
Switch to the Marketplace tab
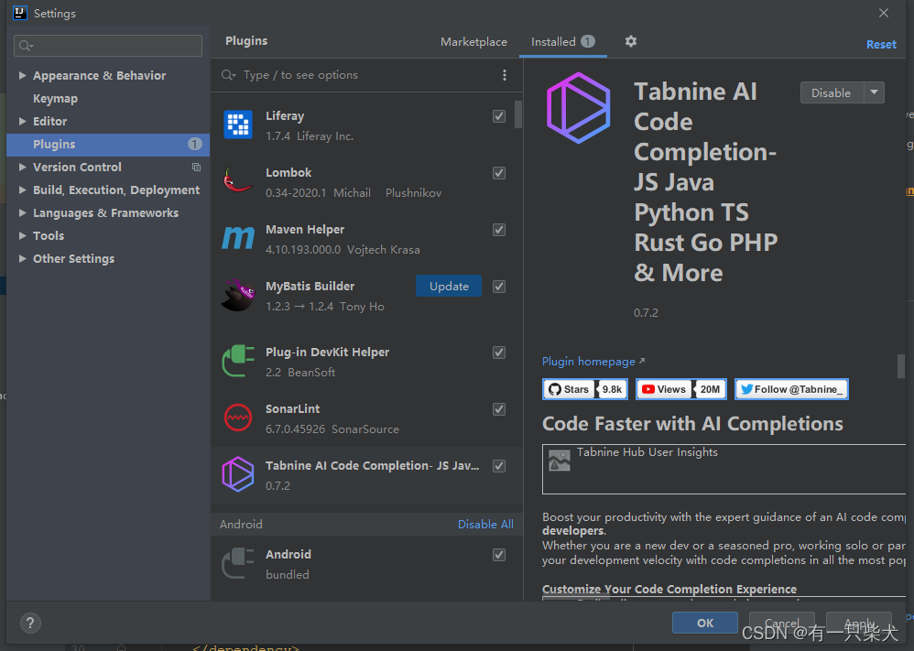click(473, 42)
